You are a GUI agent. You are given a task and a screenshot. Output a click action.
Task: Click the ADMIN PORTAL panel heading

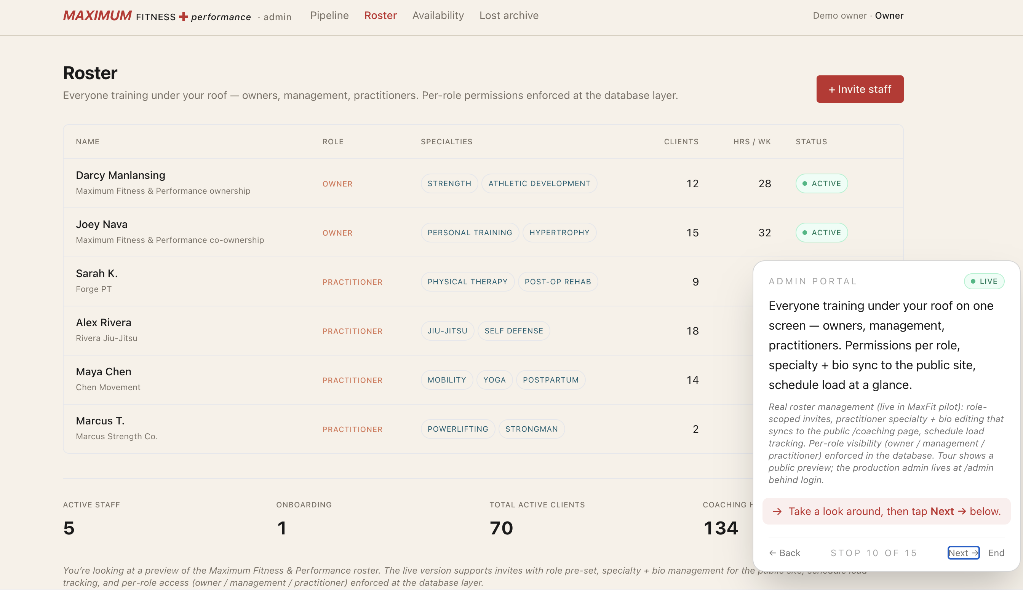click(812, 281)
